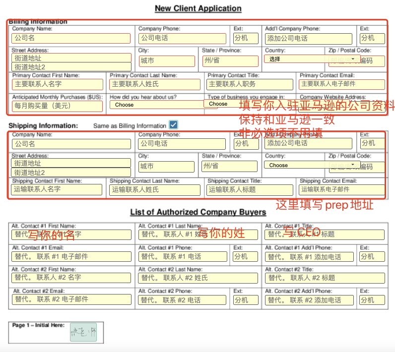Click the Billing State / Province field
Screen dimensions: 395x352
coord(230,61)
